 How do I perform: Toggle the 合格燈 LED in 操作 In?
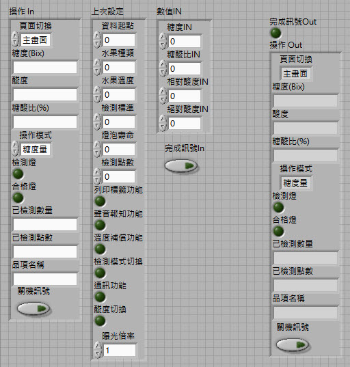(x=18, y=198)
